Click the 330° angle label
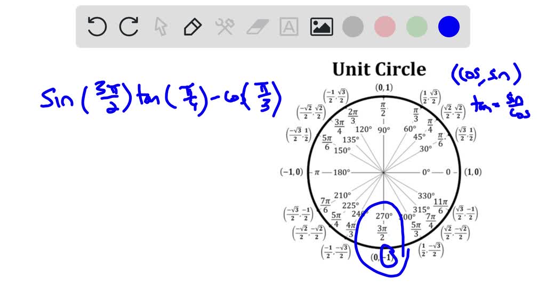This screenshot has width=546, height=298. pyautogui.click(x=426, y=196)
